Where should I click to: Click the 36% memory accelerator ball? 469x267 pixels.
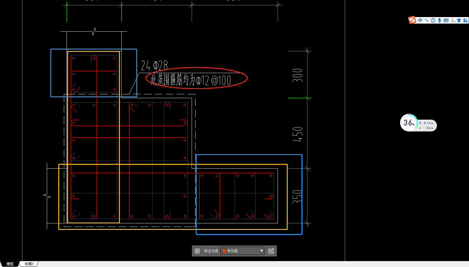coord(409,123)
